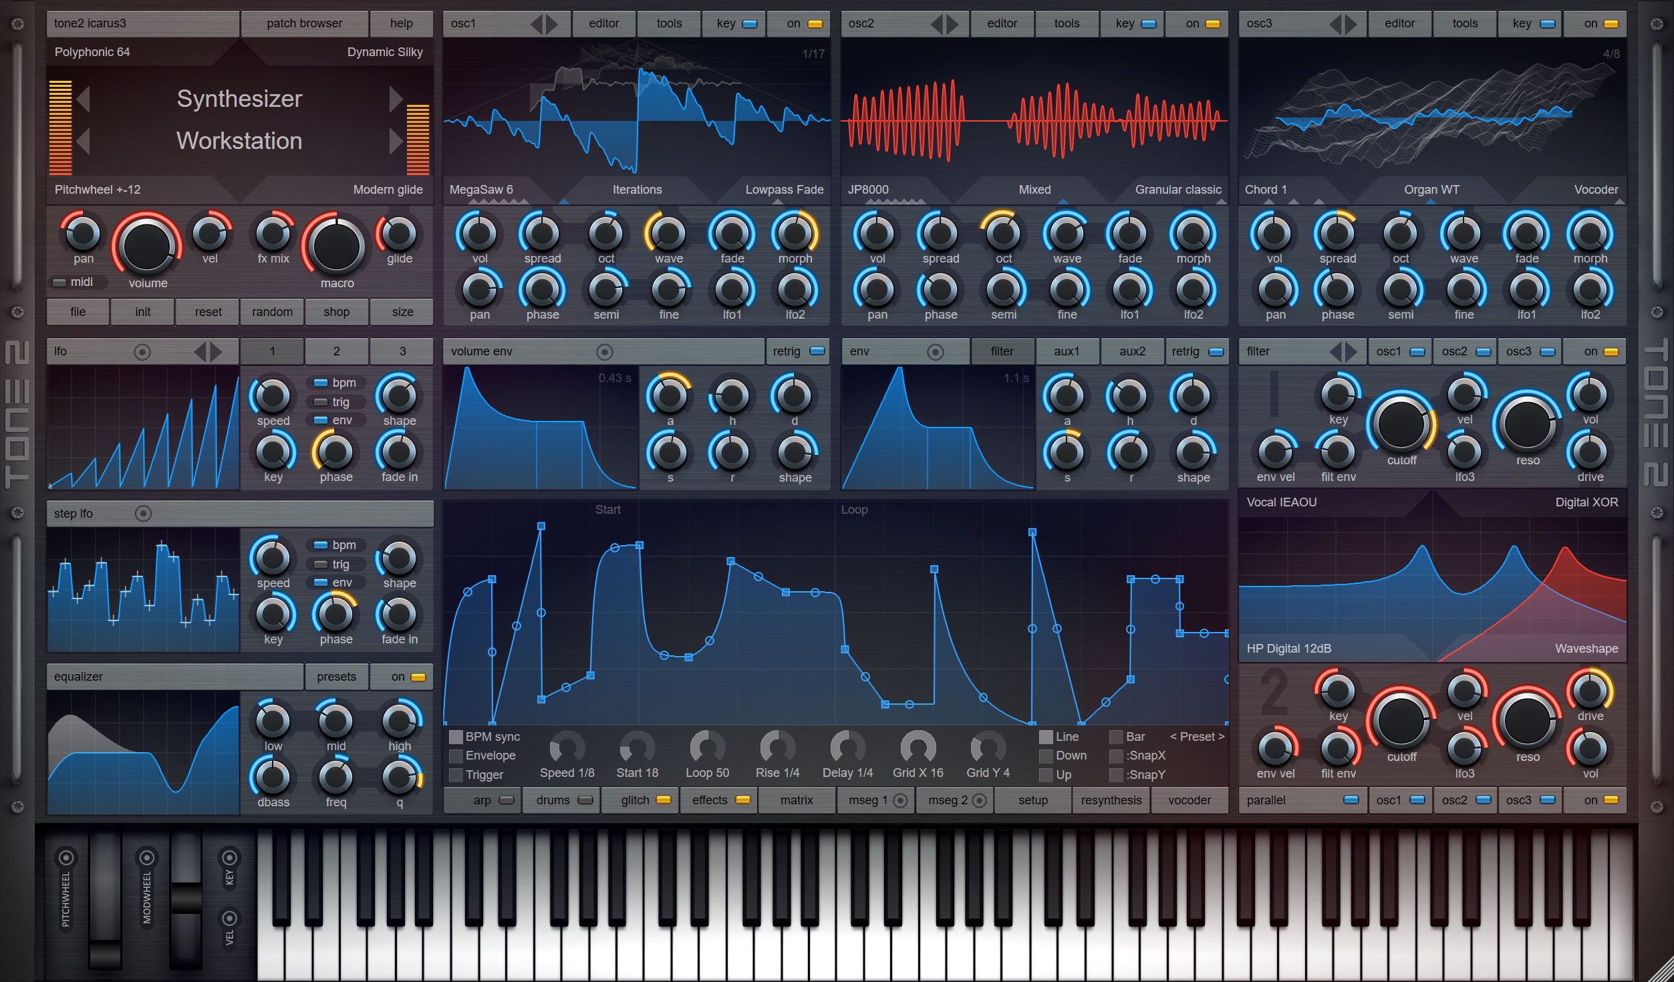Click the osc3 previous waveform arrow

click(x=1335, y=24)
